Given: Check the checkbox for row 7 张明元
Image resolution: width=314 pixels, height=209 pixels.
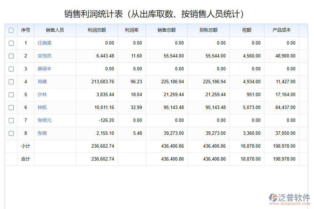Looking at the screenshot, I should [x=11, y=120].
